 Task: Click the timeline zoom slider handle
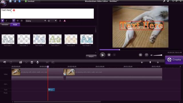[x=150, y=62]
